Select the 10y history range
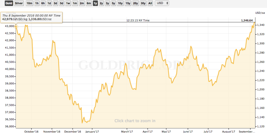The height and width of the screenshot is (138, 267). click(120, 3)
